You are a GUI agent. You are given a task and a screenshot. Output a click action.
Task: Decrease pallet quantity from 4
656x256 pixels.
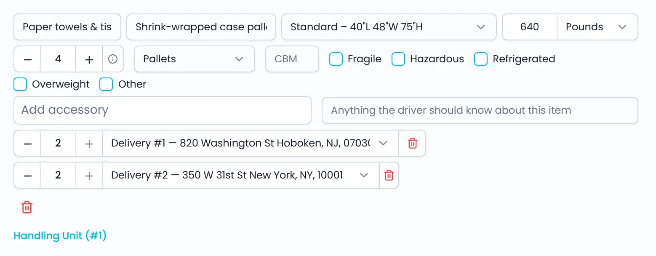pos(28,59)
